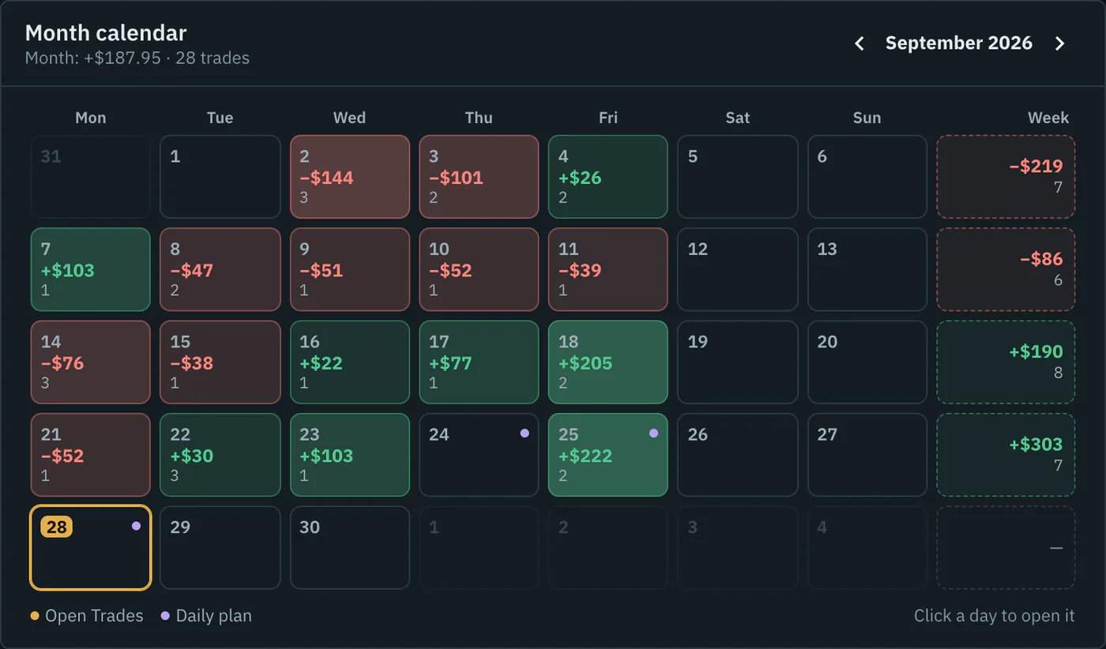Select September 4 with +$26 profit
Image resolution: width=1106 pixels, height=649 pixels.
pyautogui.click(x=608, y=177)
